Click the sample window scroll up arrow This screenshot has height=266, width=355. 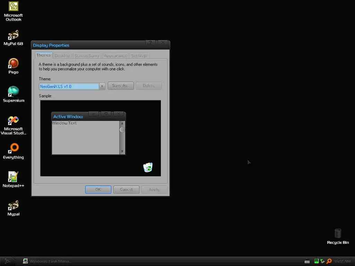[x=122, y=124]
